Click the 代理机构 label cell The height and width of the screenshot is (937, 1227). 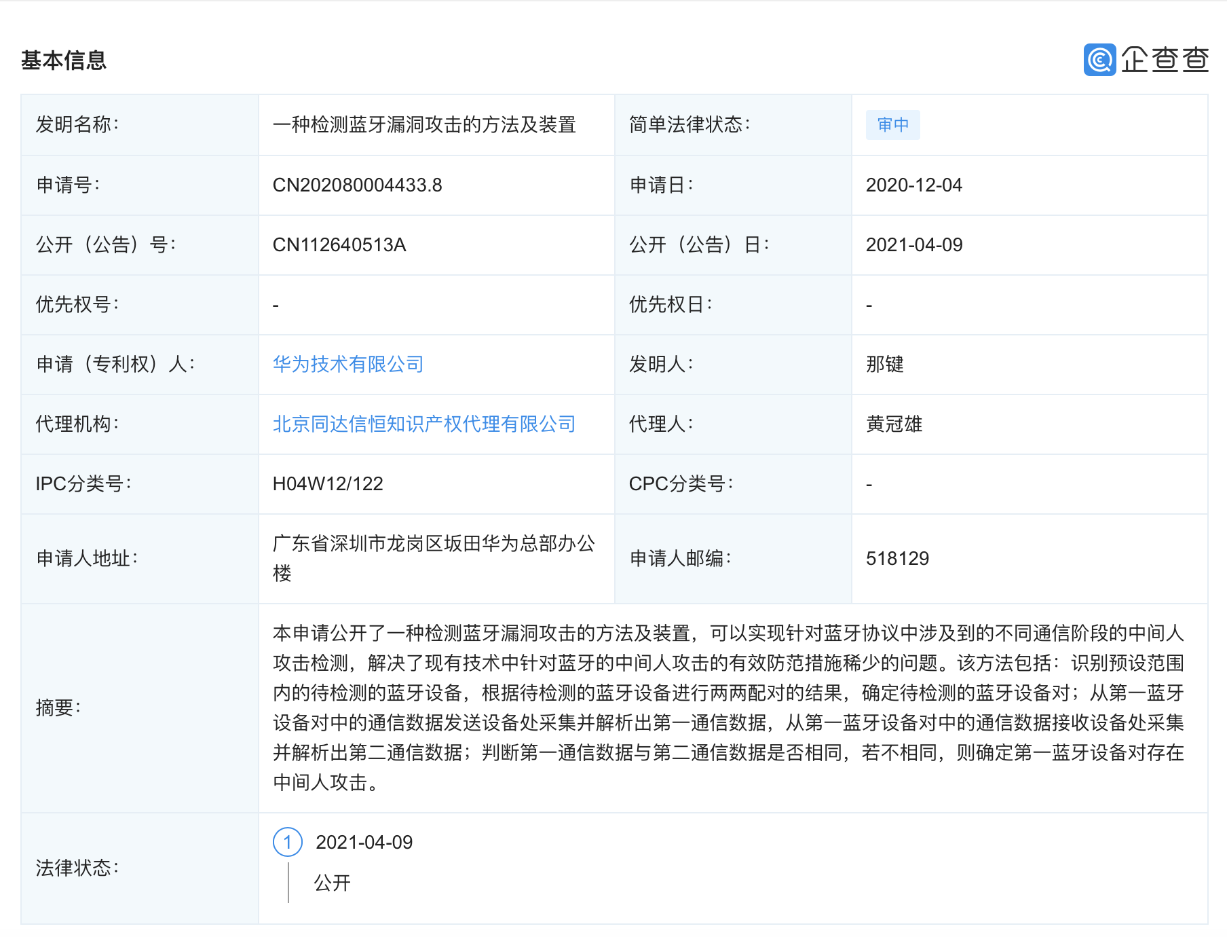pyautogui.click(x=140, y=424)
